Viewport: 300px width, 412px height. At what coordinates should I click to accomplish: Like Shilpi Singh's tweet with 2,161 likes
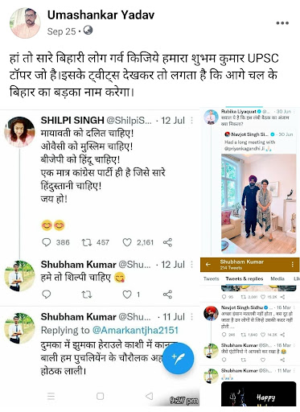(127, 242)
